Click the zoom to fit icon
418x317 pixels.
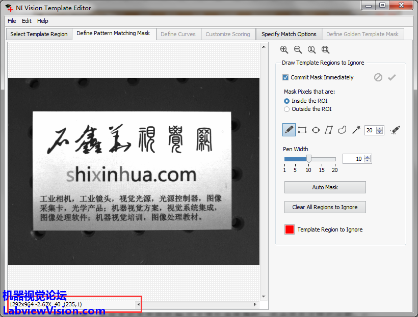[325, 49]
